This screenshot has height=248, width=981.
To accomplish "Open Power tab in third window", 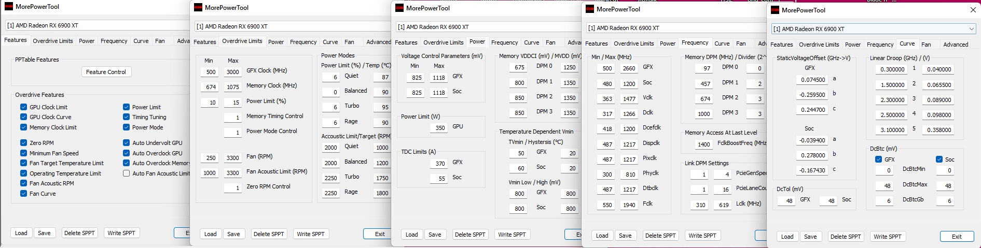I will (477, 42).
